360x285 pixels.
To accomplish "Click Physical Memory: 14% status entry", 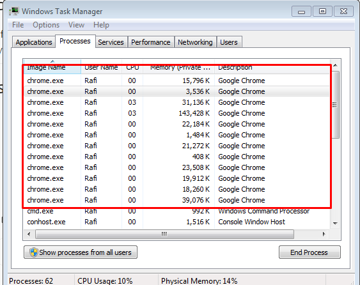I will [199, 281].
